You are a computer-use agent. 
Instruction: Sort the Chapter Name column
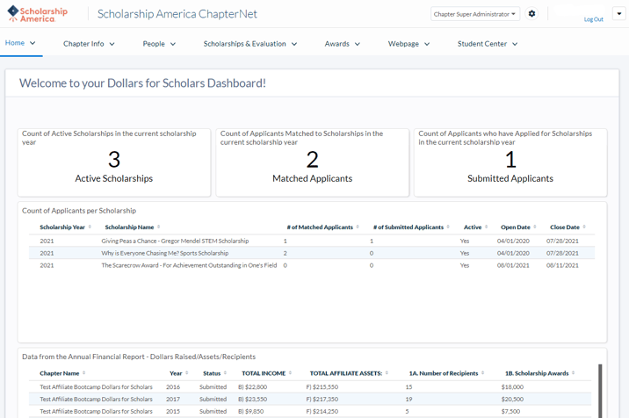pyautogui.click(x=84, y=373)
